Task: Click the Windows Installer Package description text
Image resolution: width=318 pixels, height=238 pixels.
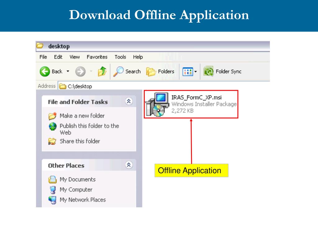Action: click(x=204, y=104)
